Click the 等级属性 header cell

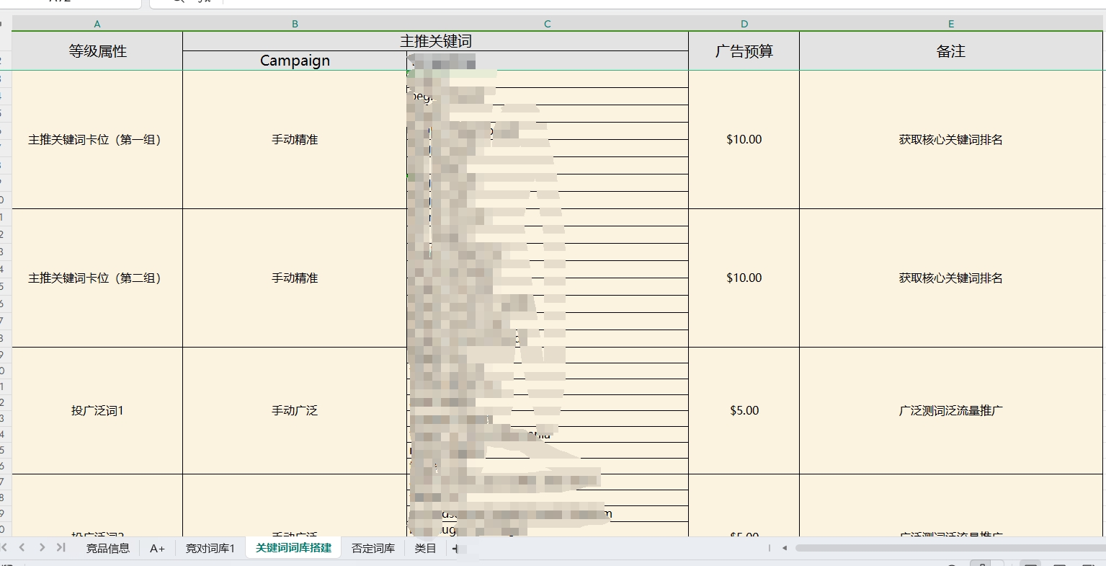pyautogui.click(x=97, y=51)
